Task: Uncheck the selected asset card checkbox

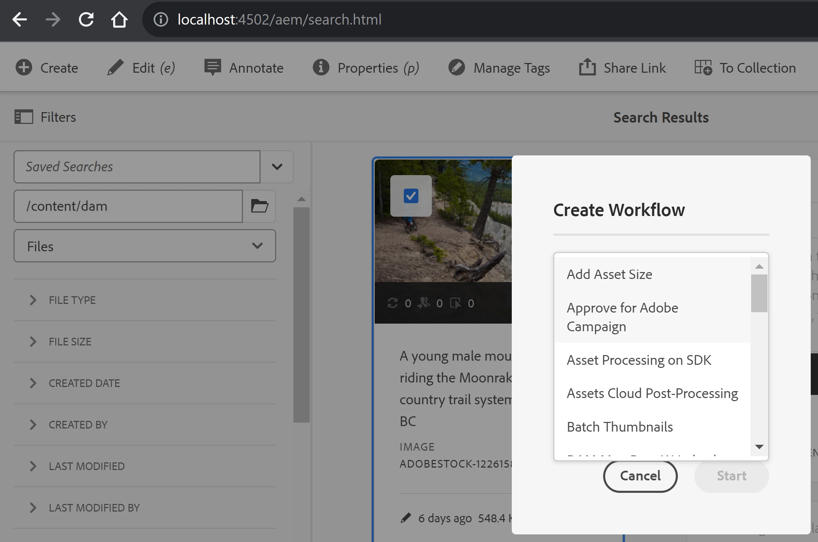Action: 411,196
